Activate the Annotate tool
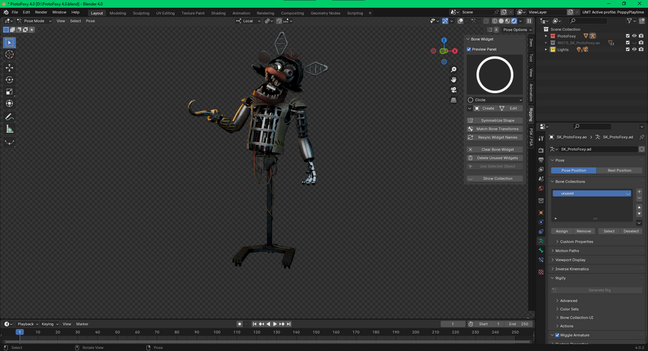 10,117
